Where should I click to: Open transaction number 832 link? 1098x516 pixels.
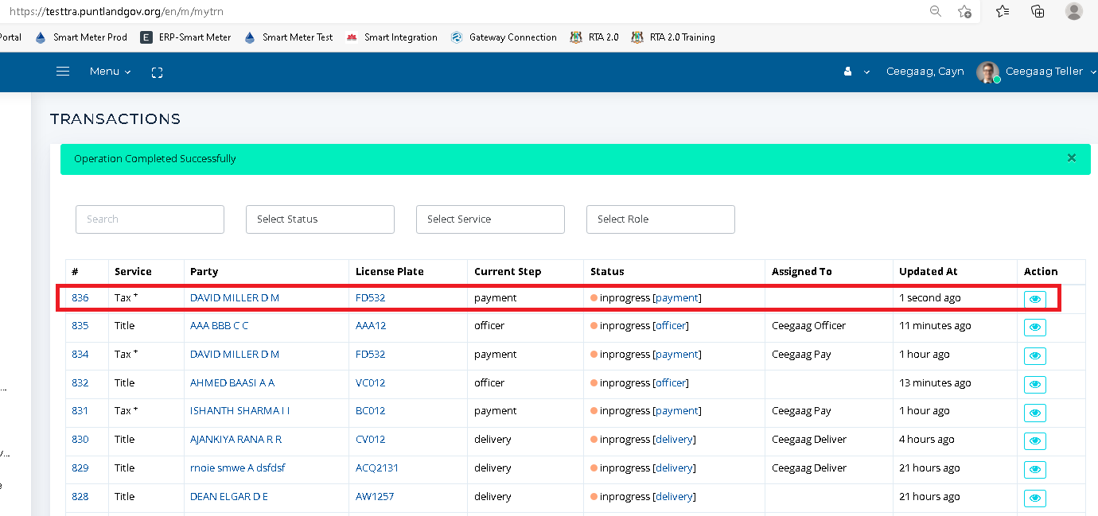pos(80,382)
